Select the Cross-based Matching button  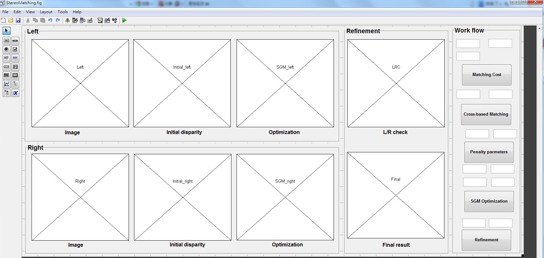[486, 114]
